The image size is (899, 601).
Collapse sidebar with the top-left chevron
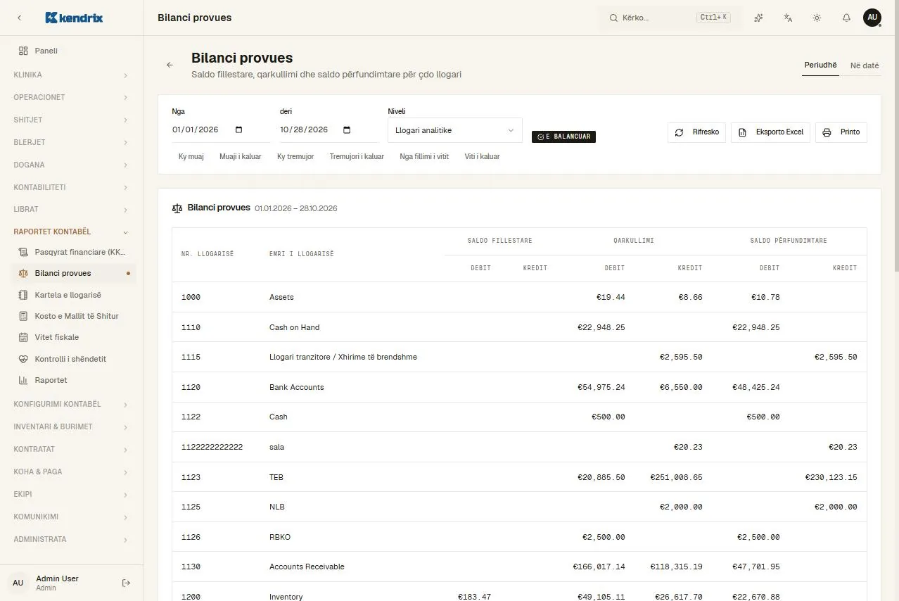(19, 18)
